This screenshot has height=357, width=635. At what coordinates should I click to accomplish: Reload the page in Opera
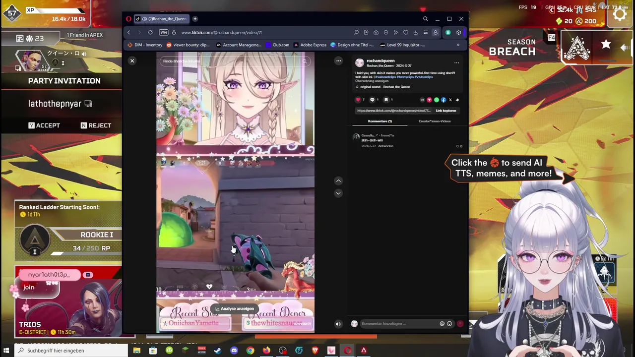pos(150,32)
